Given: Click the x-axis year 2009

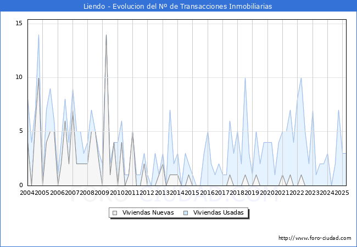Looking at the screenshot, I should tap(102, 193).
